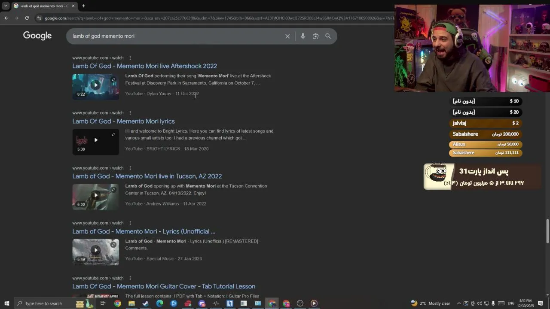Switch input language from ENG
Image resolution: width=550 pixels, height=309 pixels.
(511, 303)
